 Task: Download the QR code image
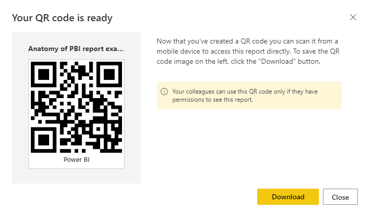(288, 197)
